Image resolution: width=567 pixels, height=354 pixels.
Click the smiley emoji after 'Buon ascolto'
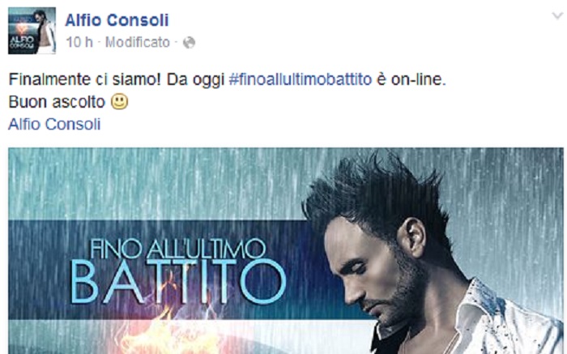119,101
